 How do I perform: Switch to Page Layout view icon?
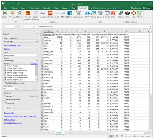tap(117, 136)
